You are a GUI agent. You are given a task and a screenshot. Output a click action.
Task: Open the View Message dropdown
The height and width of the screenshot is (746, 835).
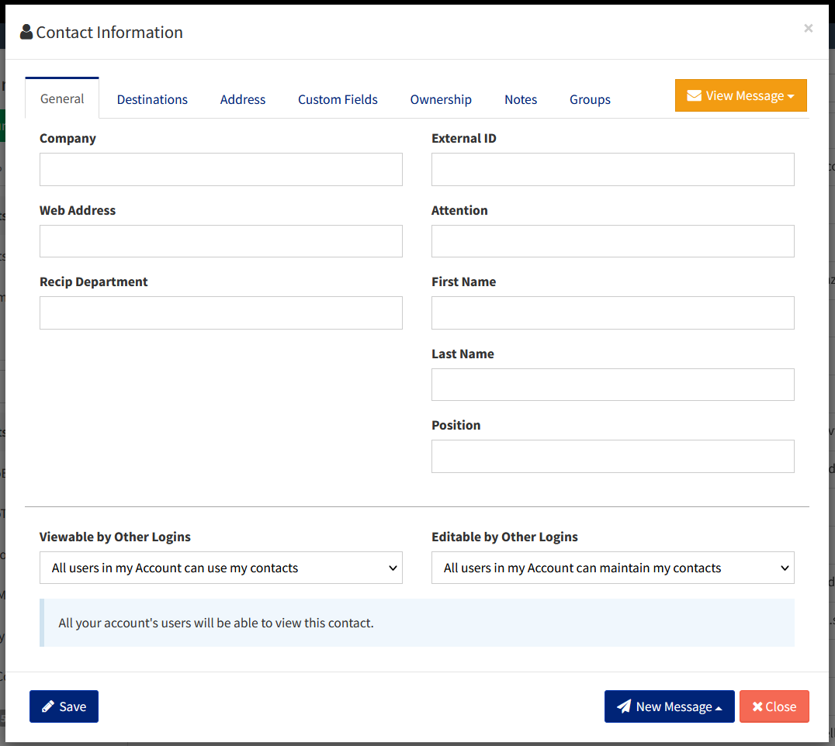(x=740, y=95)
